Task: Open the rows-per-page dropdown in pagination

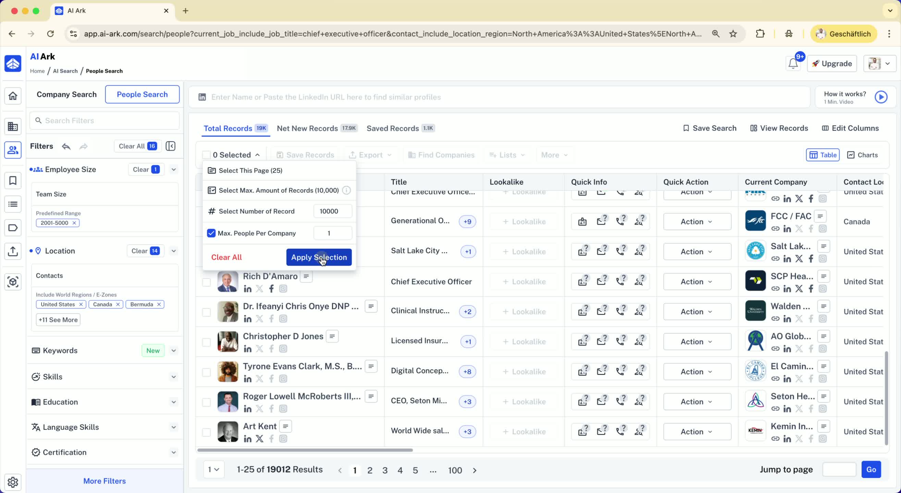Action: pyautogui.click(x=214, y=470)
